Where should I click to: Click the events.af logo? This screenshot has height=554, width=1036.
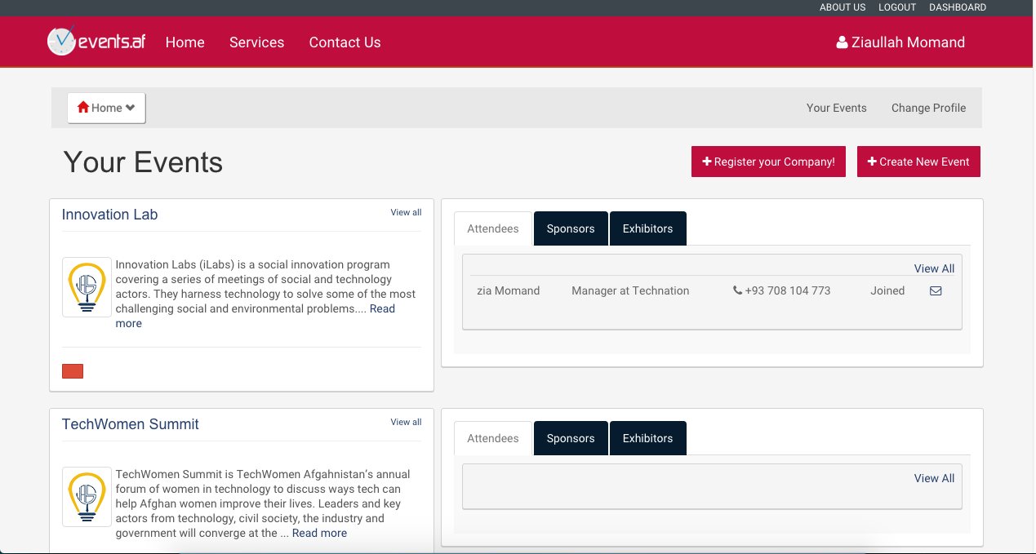[x=96, y=42]
